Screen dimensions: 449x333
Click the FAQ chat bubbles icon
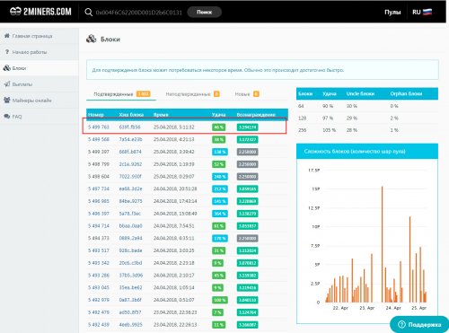click(x=6, y=117)
